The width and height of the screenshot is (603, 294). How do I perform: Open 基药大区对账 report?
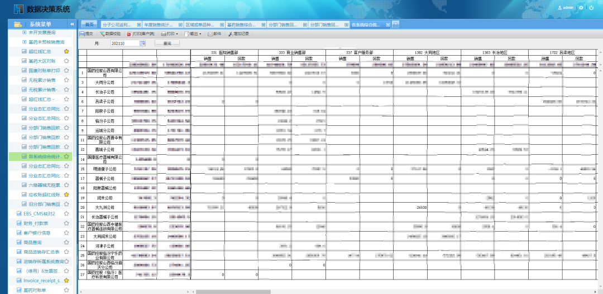pos(42,61)
